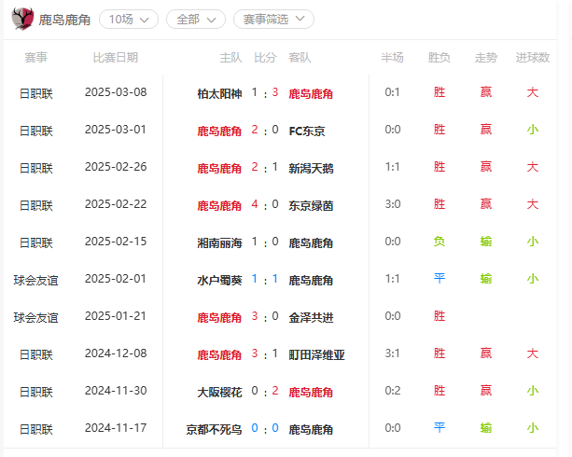Click the 小 goals mark in FC东京 row
This screenshot has width=572, height=457.
(x=533, y=130)
